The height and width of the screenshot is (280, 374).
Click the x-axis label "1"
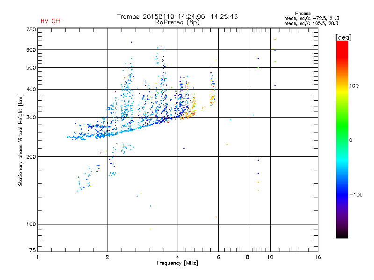[37, 258]
